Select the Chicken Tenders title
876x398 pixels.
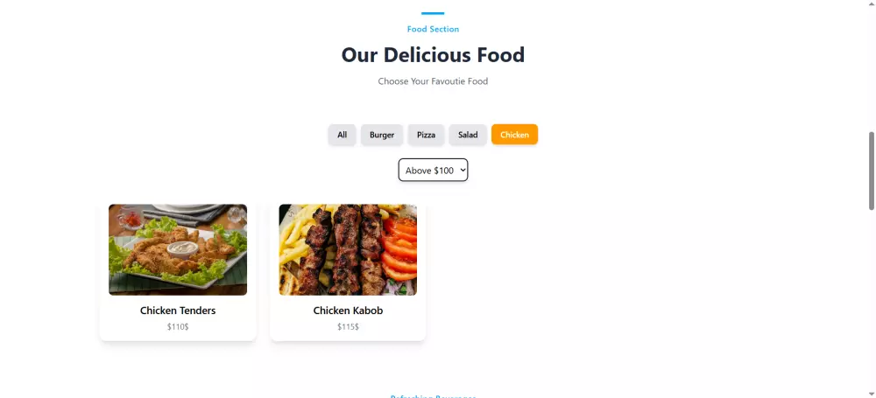[x=178, y=311]
